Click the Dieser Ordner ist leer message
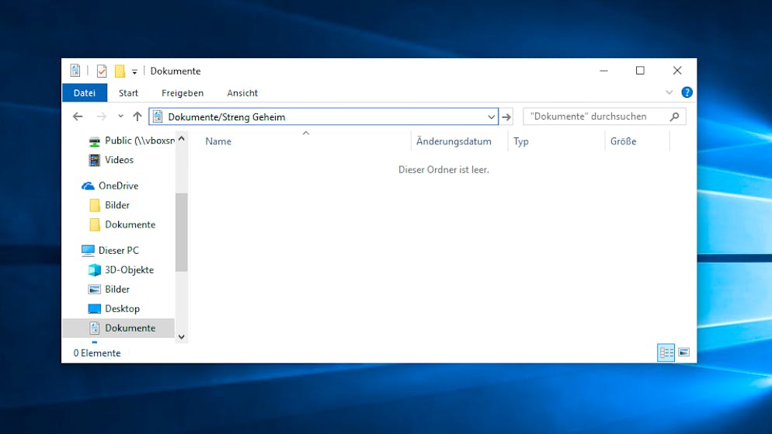The width and height of the screenshot is (772, 434). click(443, 170)
